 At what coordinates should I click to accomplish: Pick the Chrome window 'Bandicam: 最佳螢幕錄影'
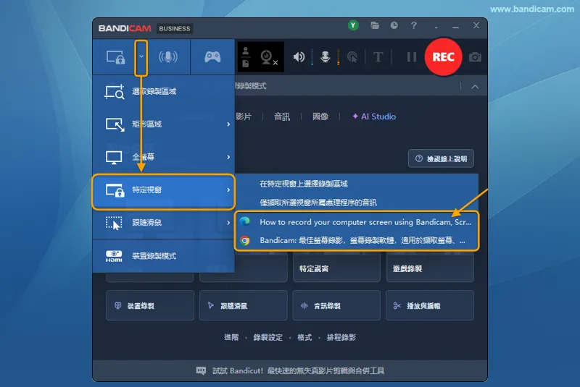click(x=357, y=241)
